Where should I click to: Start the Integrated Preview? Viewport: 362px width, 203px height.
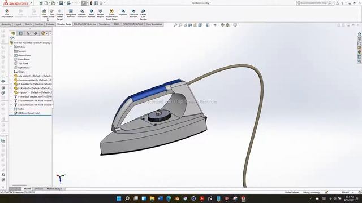click(71, 14)
